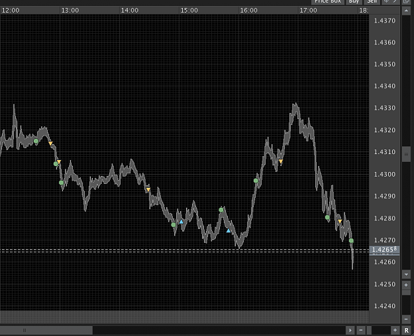Click the 1.4250 price axis label
Viewport: 414px width, 336px height.
[x=385, y=284]
